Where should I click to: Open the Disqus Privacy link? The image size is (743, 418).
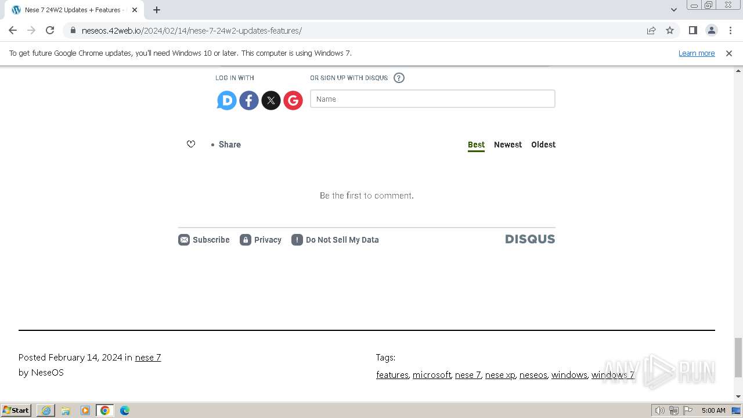(261, 240)
